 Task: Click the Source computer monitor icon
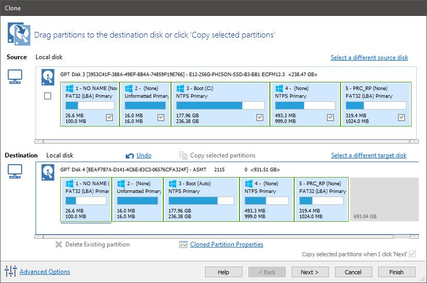15,77
